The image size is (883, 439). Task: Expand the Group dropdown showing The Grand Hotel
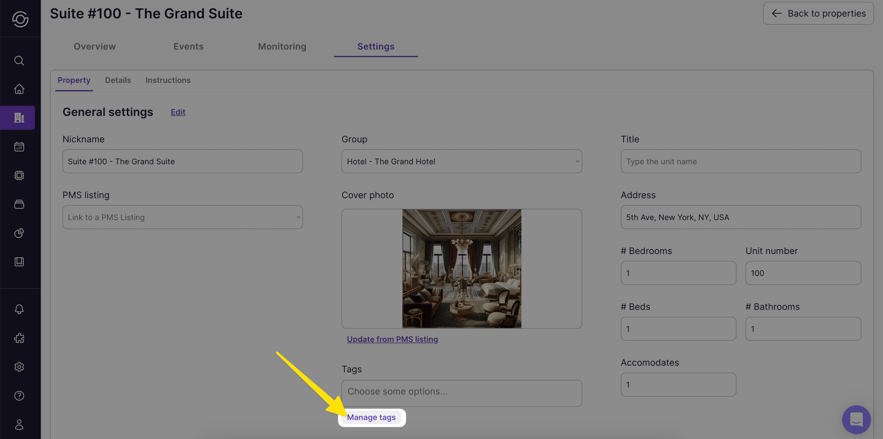click(x=461, y=161)
